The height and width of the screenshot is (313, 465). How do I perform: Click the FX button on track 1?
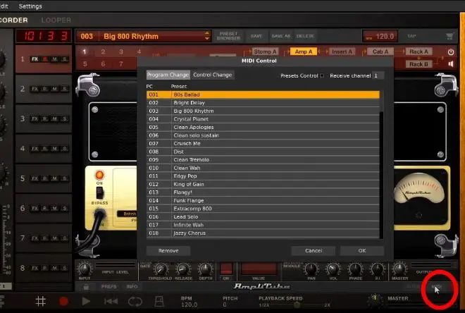pos(35,59)
